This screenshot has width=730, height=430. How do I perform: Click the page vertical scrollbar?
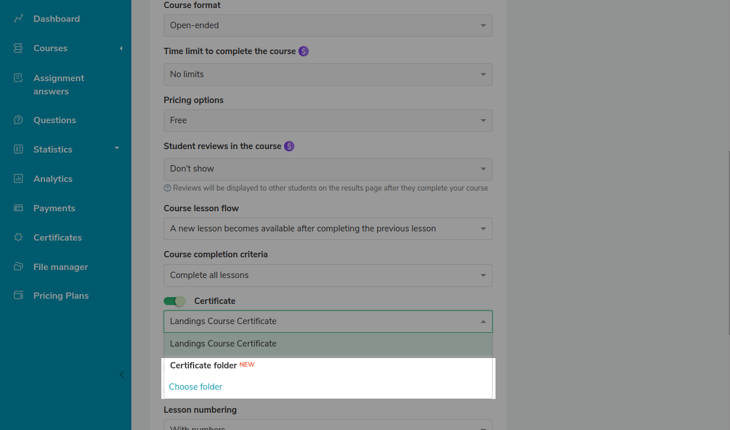[727, 230]
